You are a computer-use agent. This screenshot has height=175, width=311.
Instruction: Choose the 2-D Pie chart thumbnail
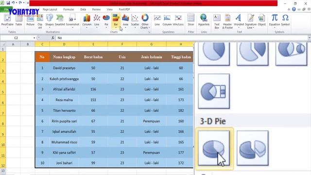[x=214, y=53]
